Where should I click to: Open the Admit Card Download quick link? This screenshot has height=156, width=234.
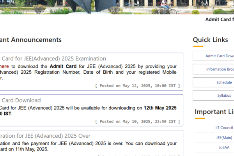219,56
